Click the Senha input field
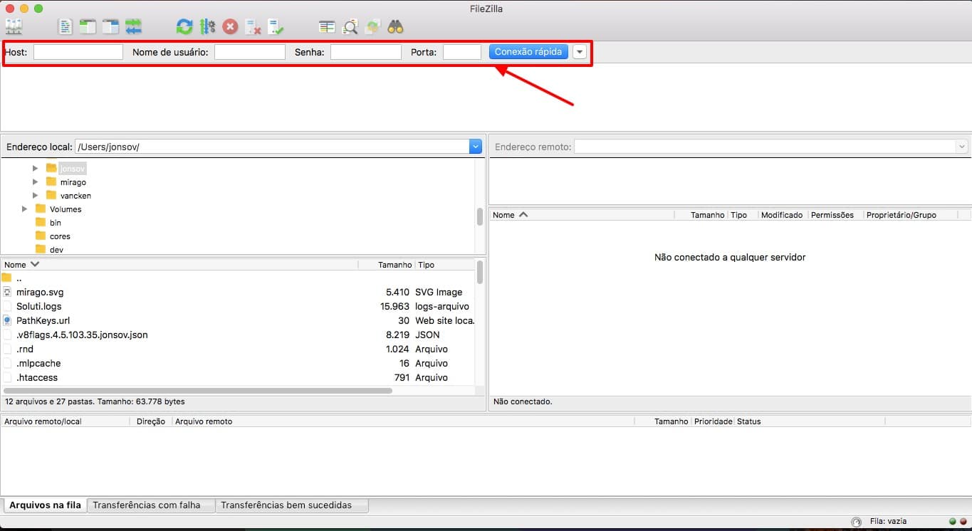 [366, 52]
